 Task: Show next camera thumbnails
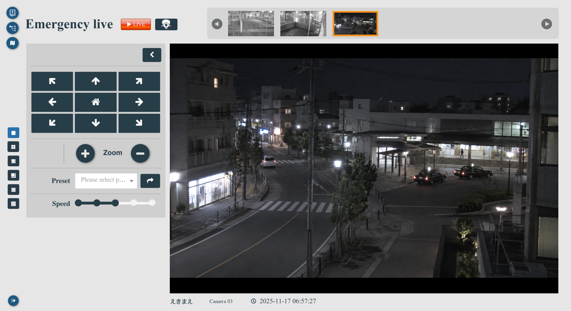pyautogui.click(x=547, y=24)
